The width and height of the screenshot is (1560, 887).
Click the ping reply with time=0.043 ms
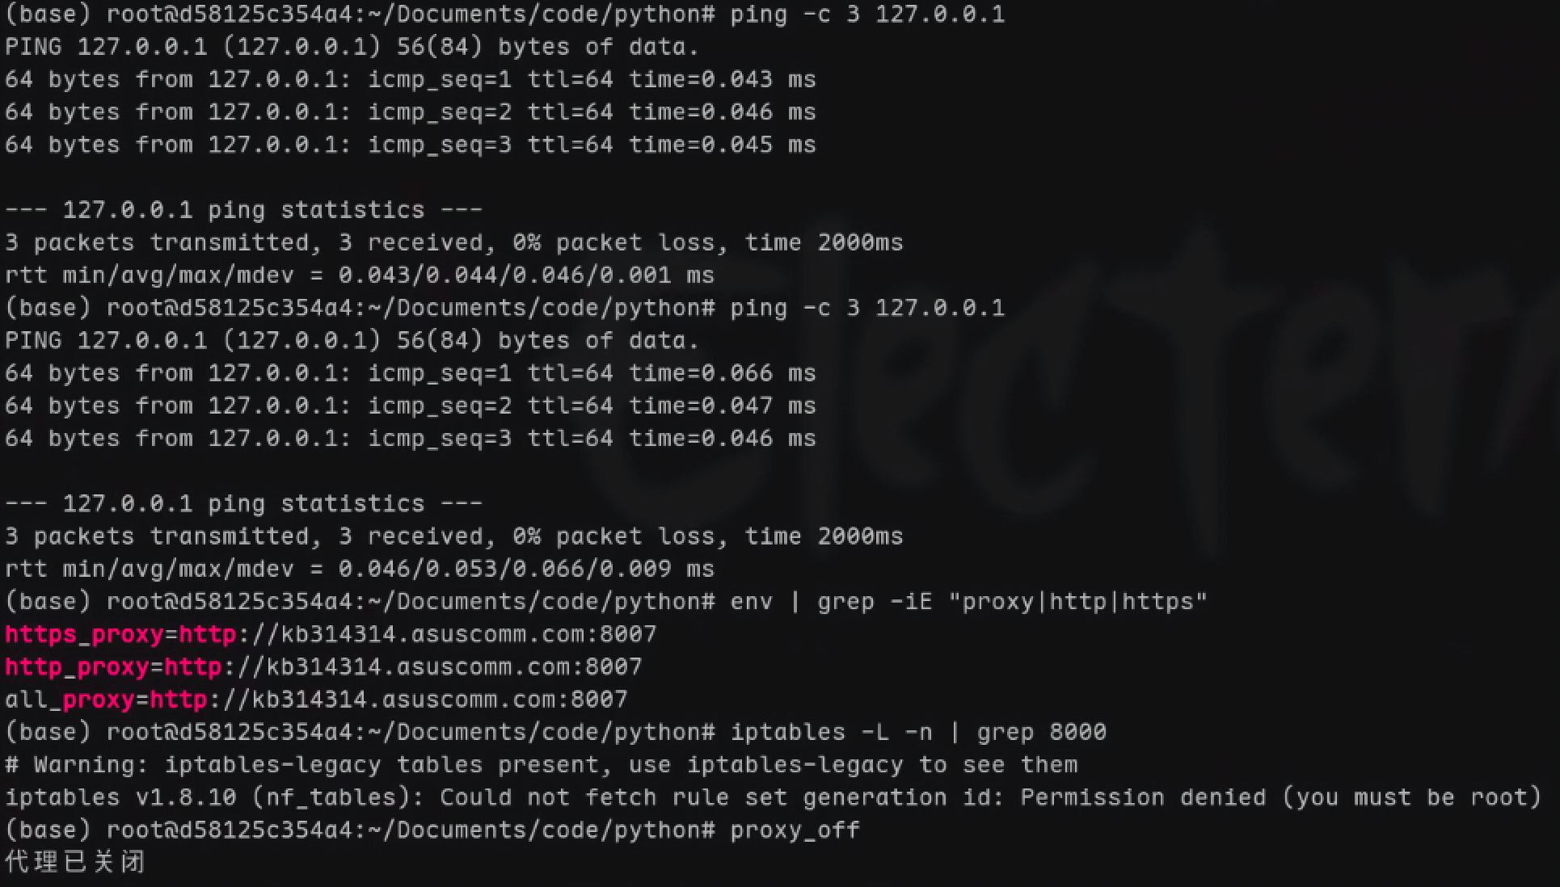pos(410,79)
